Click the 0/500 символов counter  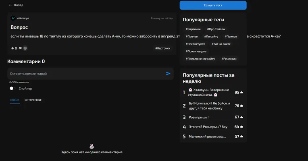pyautogui.click(x=19, y=83)
